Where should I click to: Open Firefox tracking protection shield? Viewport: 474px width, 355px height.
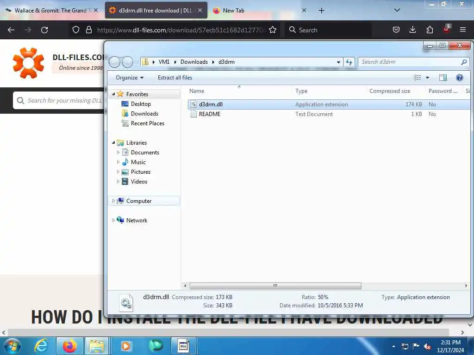click(x=76, y=30)
